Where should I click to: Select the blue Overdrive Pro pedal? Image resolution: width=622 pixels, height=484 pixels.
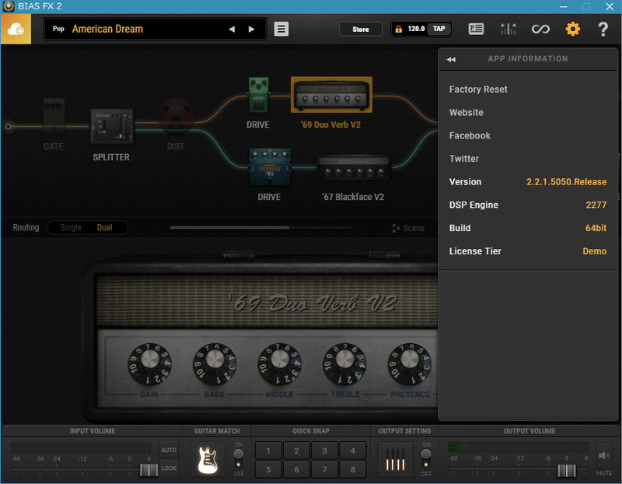coord(269,167)
